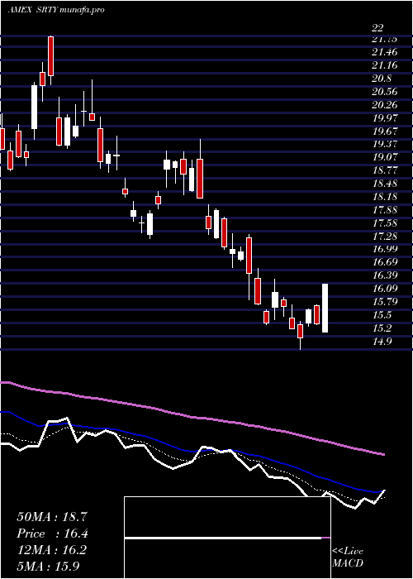Click the 19.97 price axis label
This screenshot has width=413, height=579.
384,117
